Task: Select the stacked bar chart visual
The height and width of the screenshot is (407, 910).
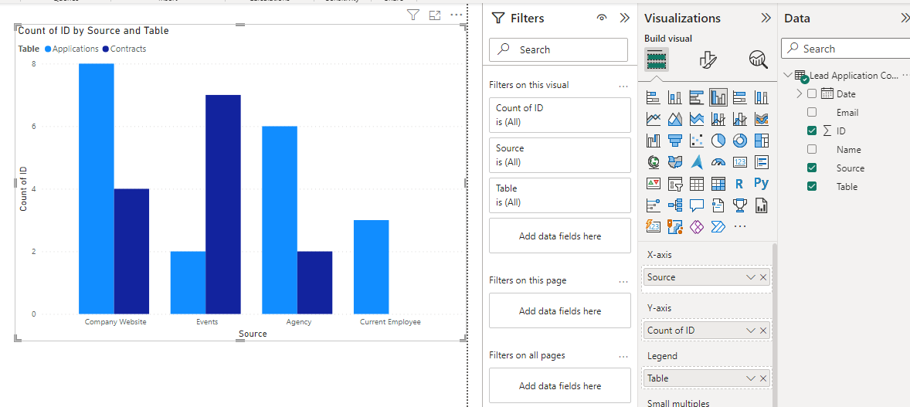Action: click(654, 97)
